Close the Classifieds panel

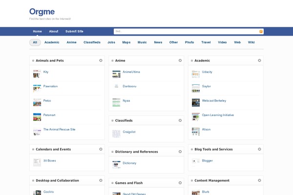point(180,120)
